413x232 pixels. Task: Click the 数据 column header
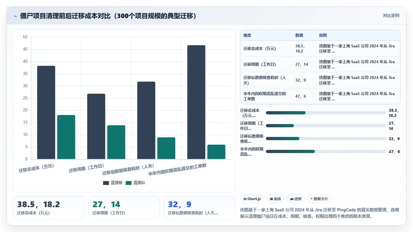pos(299,35)
